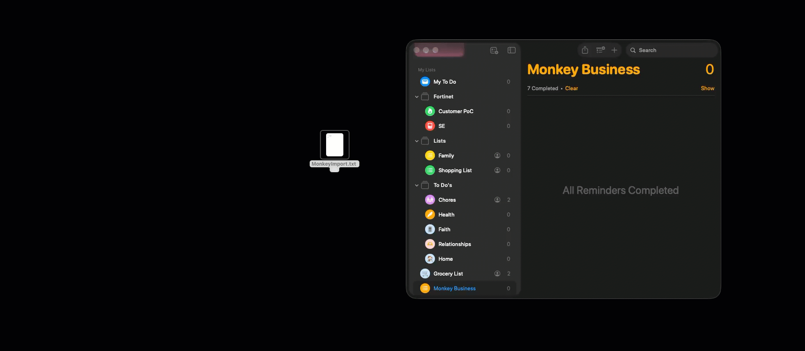Image resolution: width=805 pixels, height=351 pixels.
Task: Click the Lists folder icon
Action: pyautogui.click(x=425, y=141)
